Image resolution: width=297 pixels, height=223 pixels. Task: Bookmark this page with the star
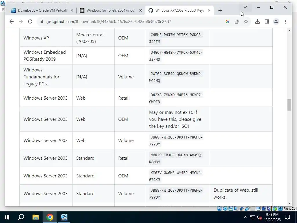pos(246,21)
